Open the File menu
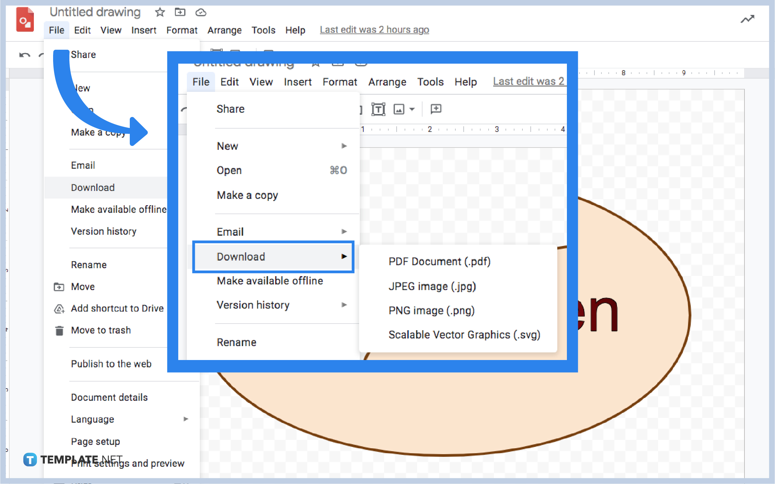 point(56,30)
